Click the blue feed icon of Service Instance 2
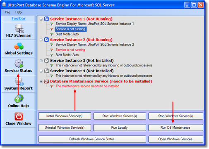The width and height of the screenshot is (209, 149). point(46,40)
